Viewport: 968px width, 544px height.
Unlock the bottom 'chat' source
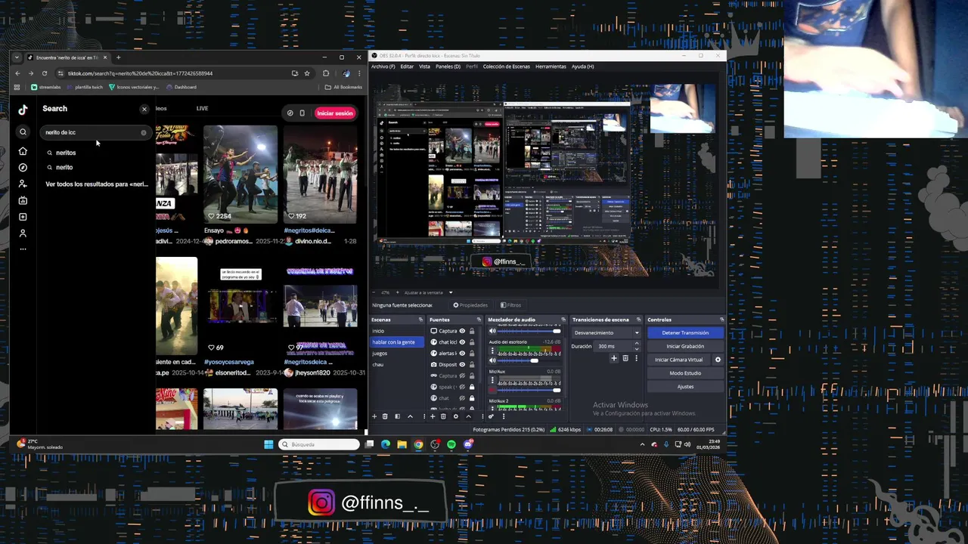(472, 398)
